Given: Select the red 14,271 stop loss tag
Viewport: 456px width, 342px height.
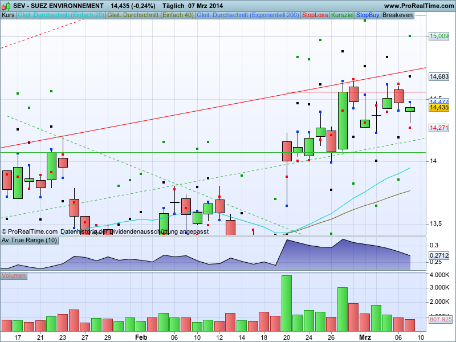Looking at the screenshot, I should (439, 128).
